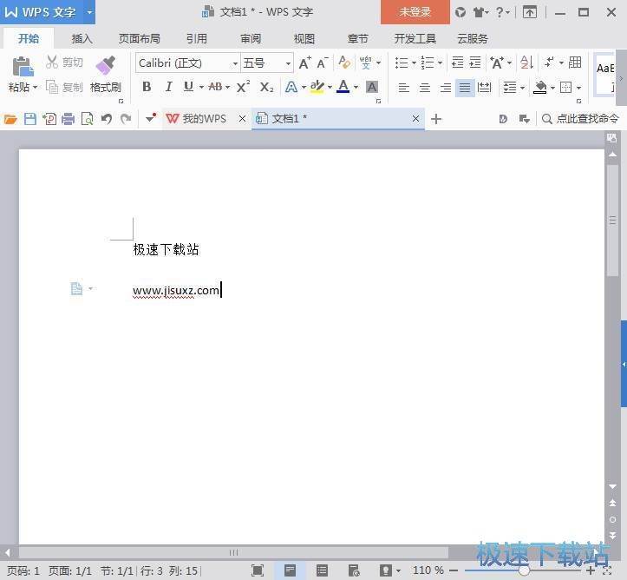627x580 pixels.
Task: Open the 页面布局 ribbon tab
Action: [x=139, y=38]
